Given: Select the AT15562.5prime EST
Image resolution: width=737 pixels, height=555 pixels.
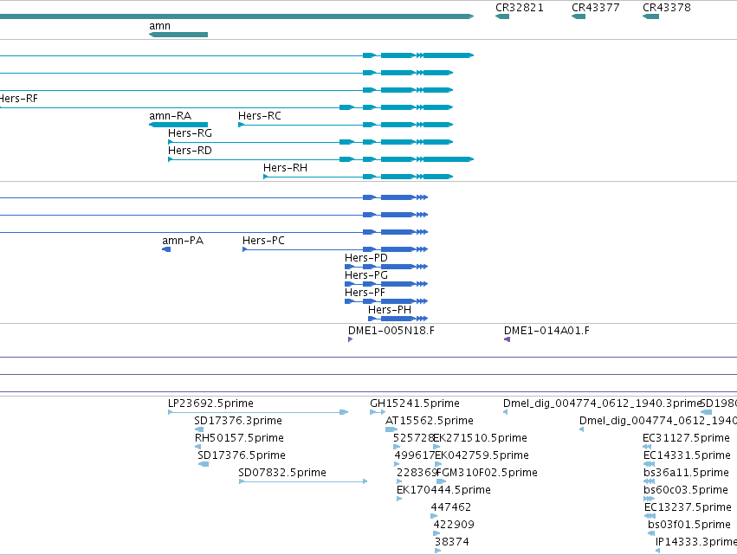Looking at the screenshot, I should tap(391, 429).
